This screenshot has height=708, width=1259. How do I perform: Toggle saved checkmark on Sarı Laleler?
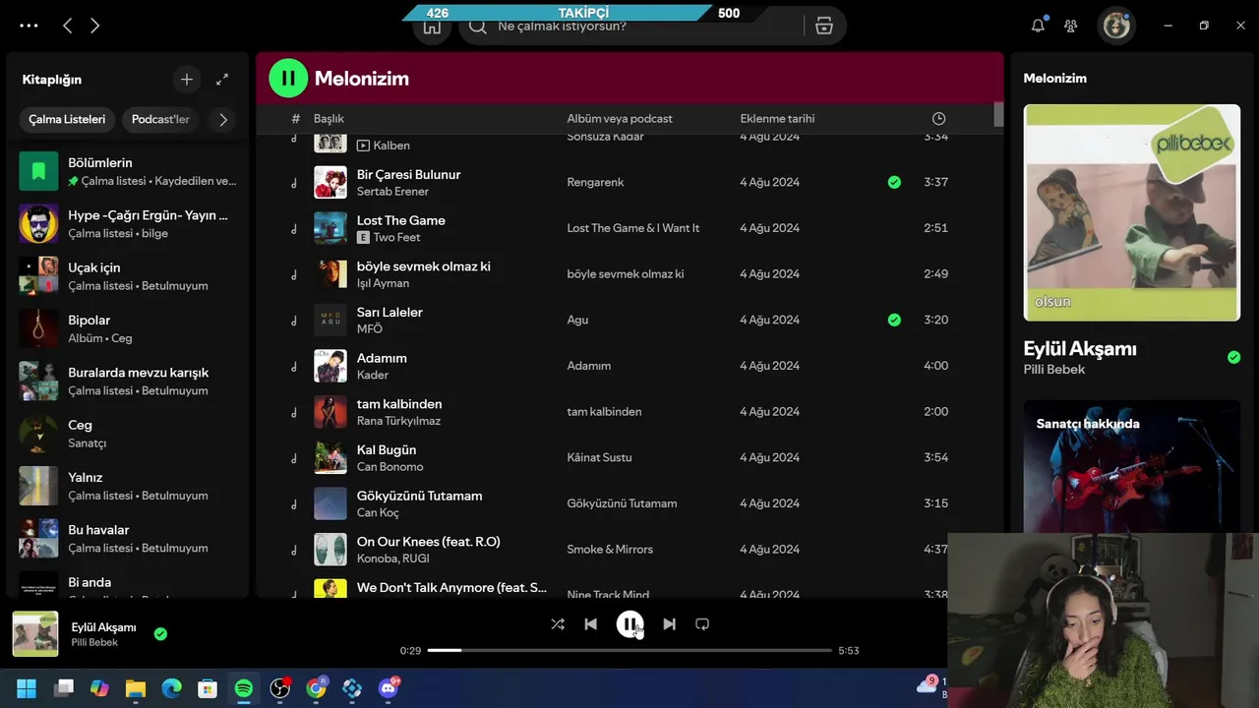pyautogui.click(x=894, y=320)
